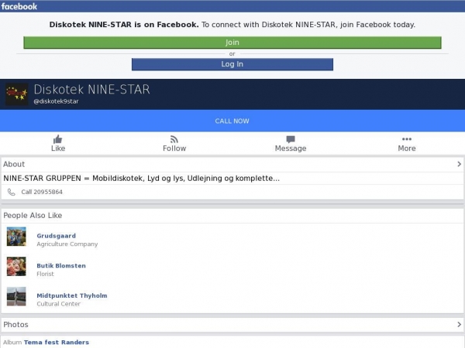
Task: Open the Grudsgaard link
Action: click(x=56, y=236)
